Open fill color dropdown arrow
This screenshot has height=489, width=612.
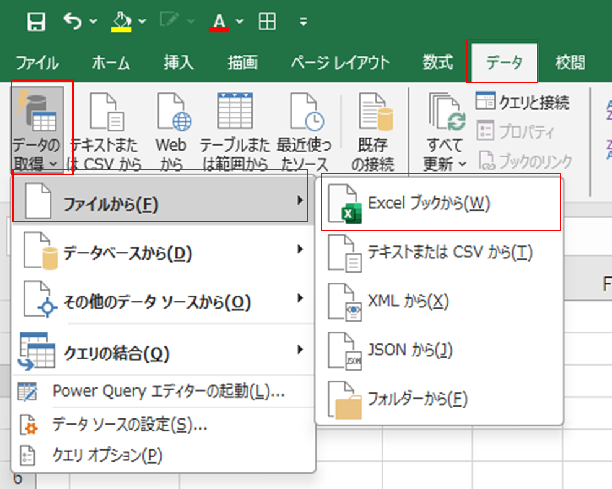pos(142,22)
